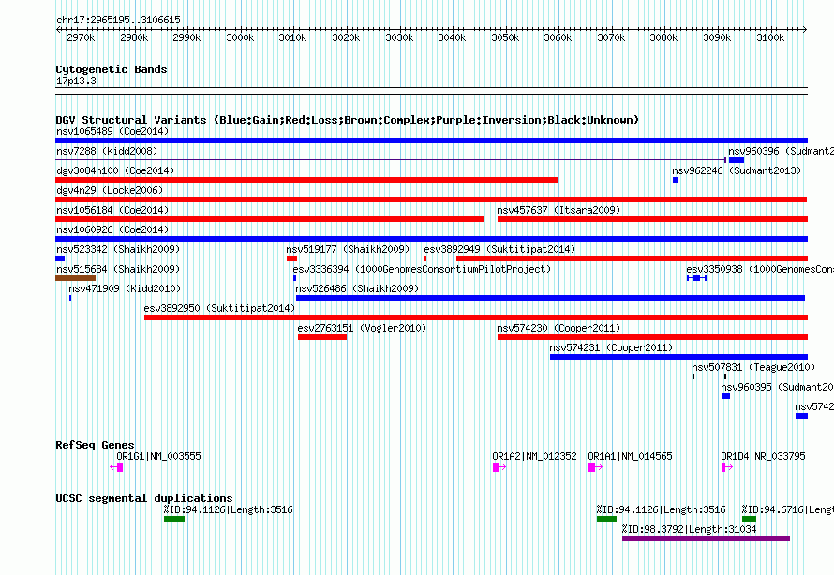
Task: Click the dgv3084n100 (Coe2014) red loss bar
Action: point(307,180)
